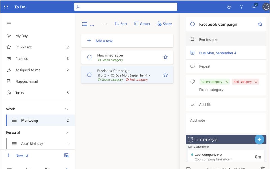The width and height of the screenshot is (270, 169).
Task: Select the Important smart list
Action: [x=24, y=47]
